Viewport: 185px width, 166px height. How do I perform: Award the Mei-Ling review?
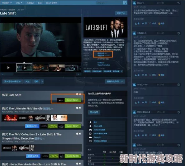tap(161, 75)
